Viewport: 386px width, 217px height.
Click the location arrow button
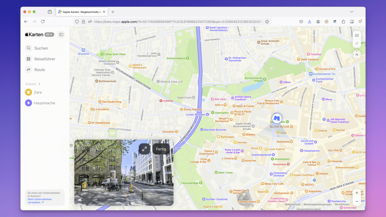357,43
